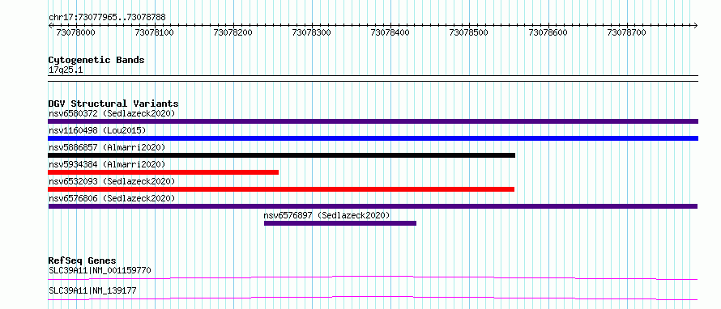This screenshot has width=721, height=309.
Task: Click the 73078600 ruler tick label
Action: click(x=548, y=33)
